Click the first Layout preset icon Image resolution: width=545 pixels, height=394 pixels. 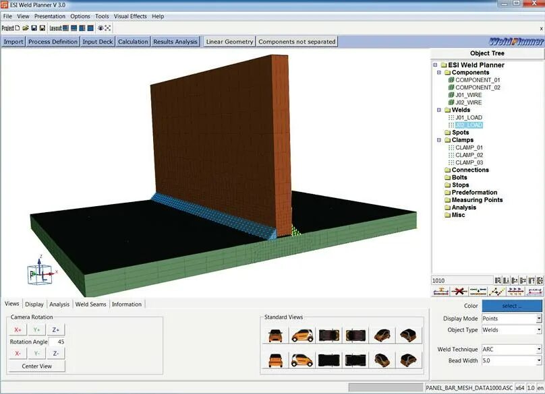click(x=65, y=28)
